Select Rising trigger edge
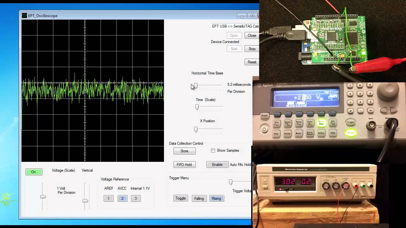 click(216, 198)
